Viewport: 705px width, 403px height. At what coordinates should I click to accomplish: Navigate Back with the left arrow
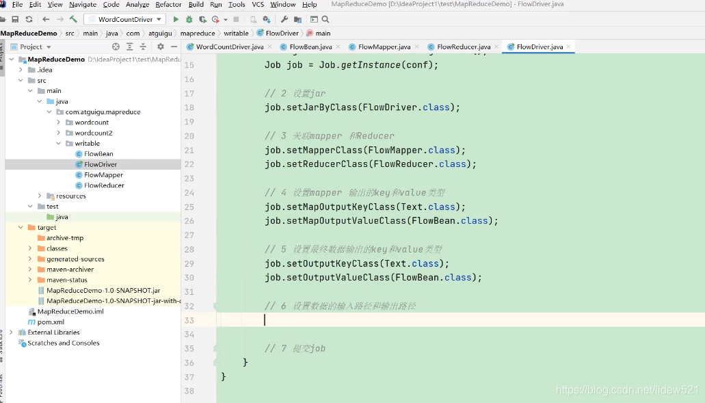pos(46,19)
